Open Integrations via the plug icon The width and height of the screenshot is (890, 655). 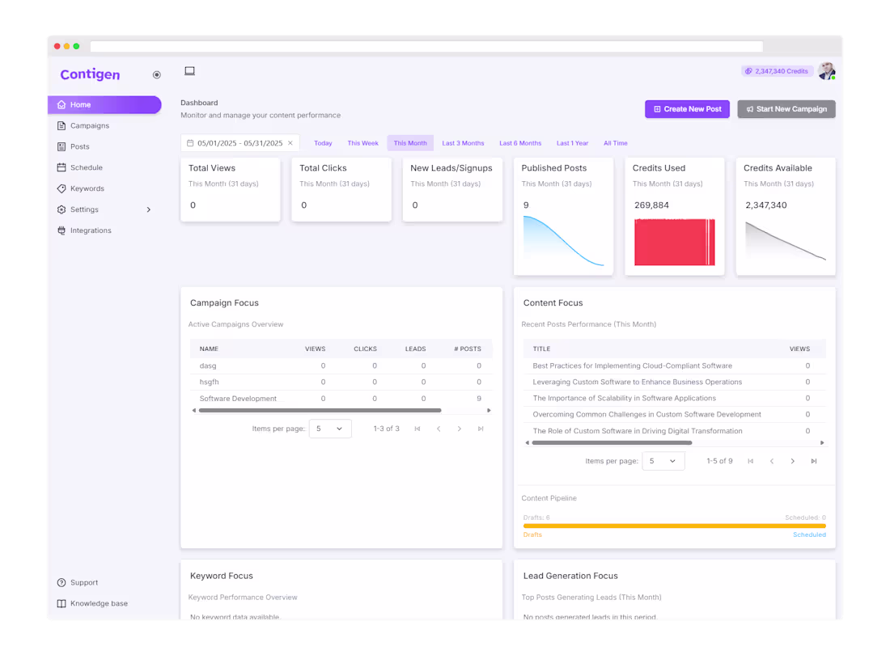point(61,230)
